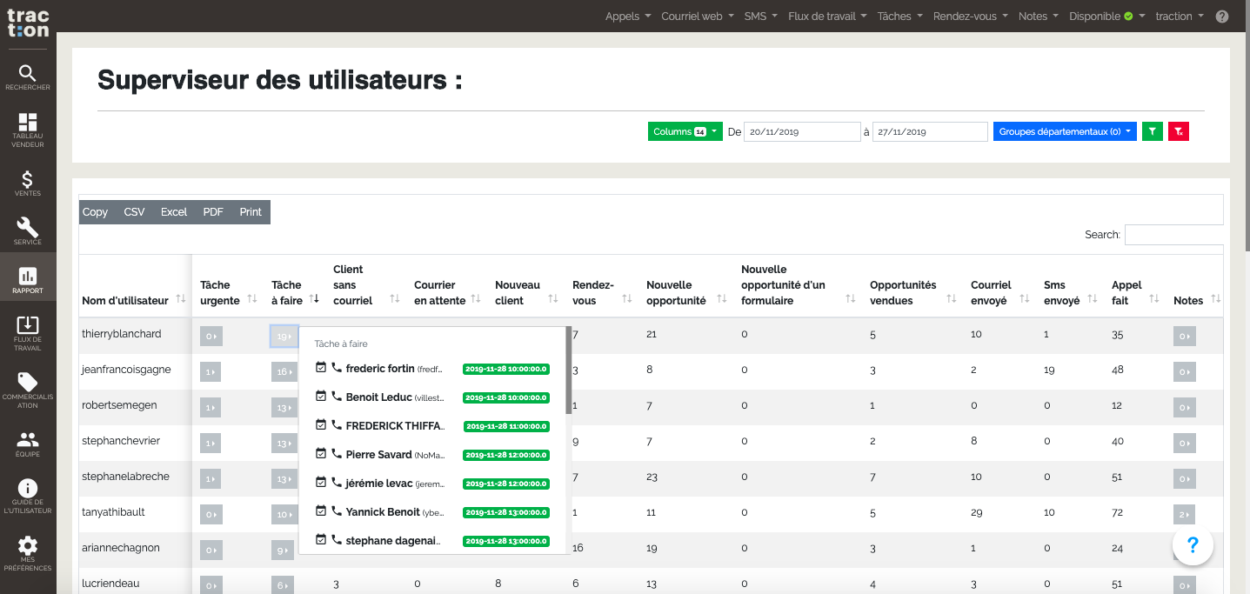Expand Tâche à faire 10 for tanyathibault
The image size is (1250, 594).
(x=284, y=515)
